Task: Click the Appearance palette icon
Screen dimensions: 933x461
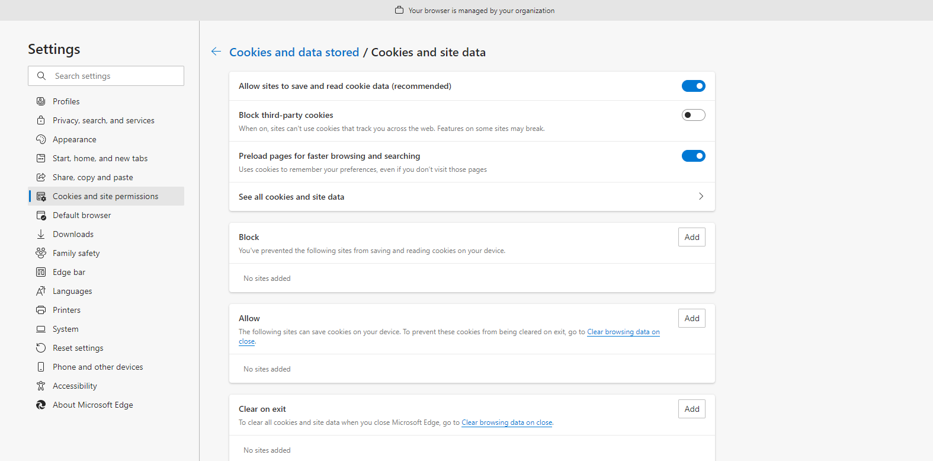Action: click(x=41, y=139)
